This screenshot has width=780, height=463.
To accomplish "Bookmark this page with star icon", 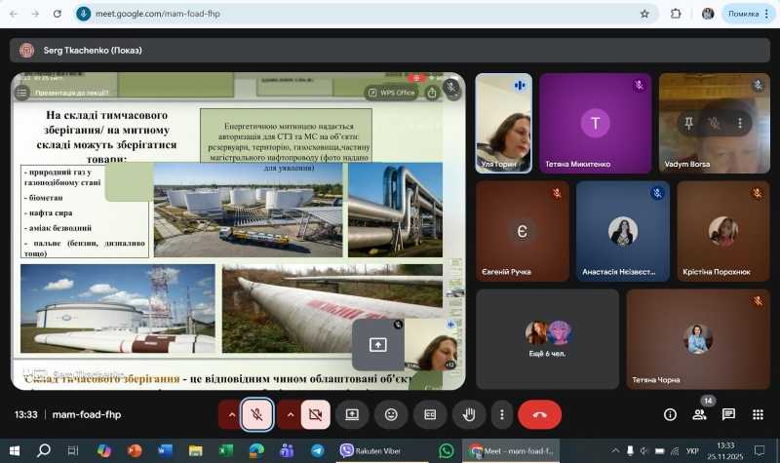I will [644, 14].
